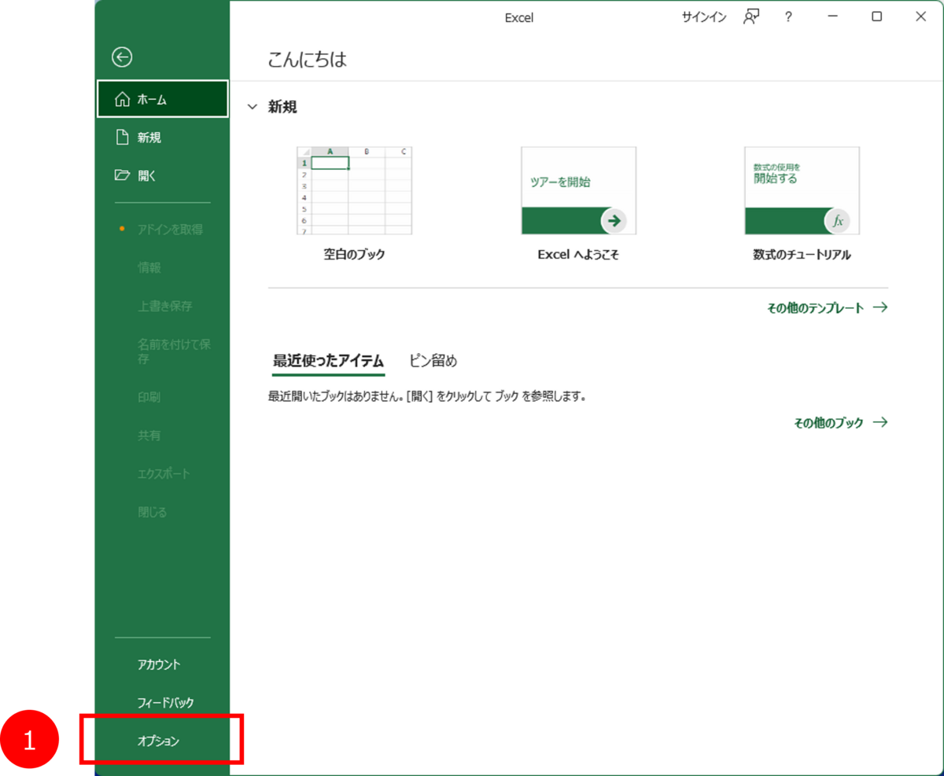Image resolution: width=944 pixels, height=776 pixels.
Task: Click the 数式のチュートリアル label
Action: [802, 255]
